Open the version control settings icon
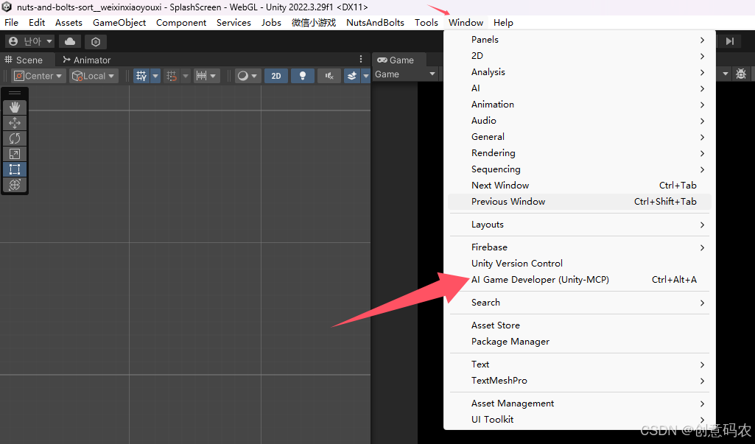 95,42
